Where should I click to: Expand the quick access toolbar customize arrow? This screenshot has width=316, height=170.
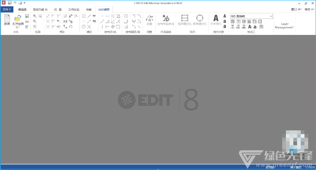pyautogui.click(x=25, y=3)
